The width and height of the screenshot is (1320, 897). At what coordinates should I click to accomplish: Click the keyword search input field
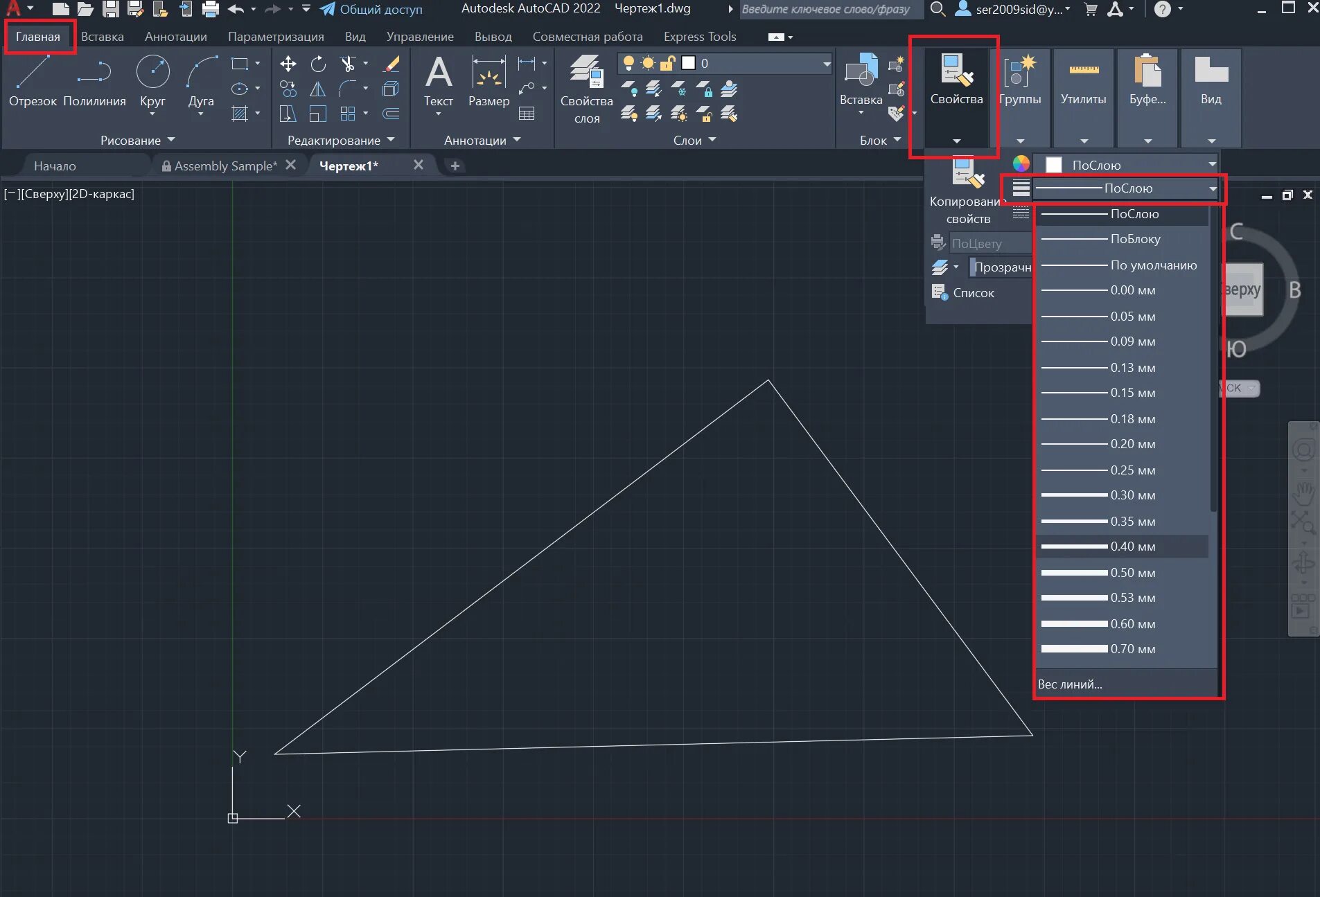[x=830, y=9]
